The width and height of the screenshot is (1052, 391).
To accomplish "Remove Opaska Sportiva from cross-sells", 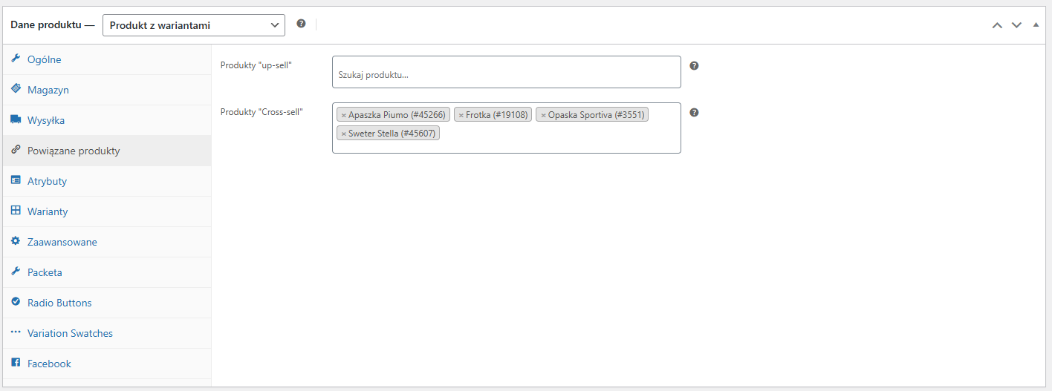I will point(543,115).
